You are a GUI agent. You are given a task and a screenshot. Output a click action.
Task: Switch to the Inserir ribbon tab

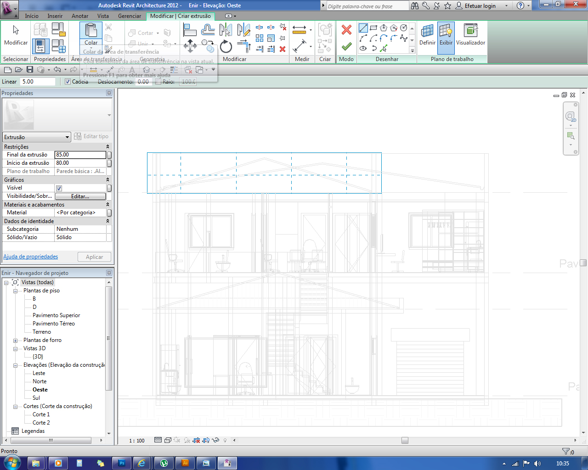coord(55,16)
